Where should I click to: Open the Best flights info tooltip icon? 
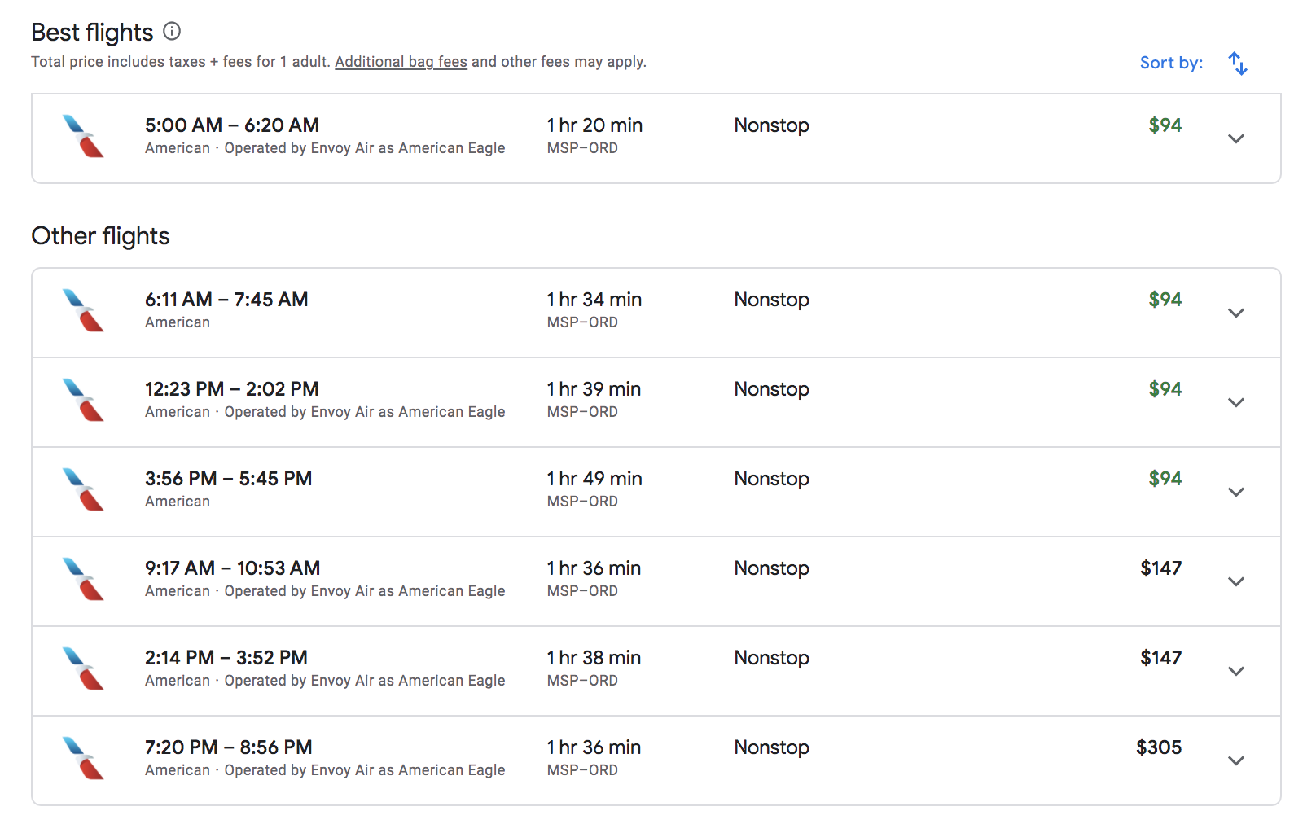click(172, 32)
